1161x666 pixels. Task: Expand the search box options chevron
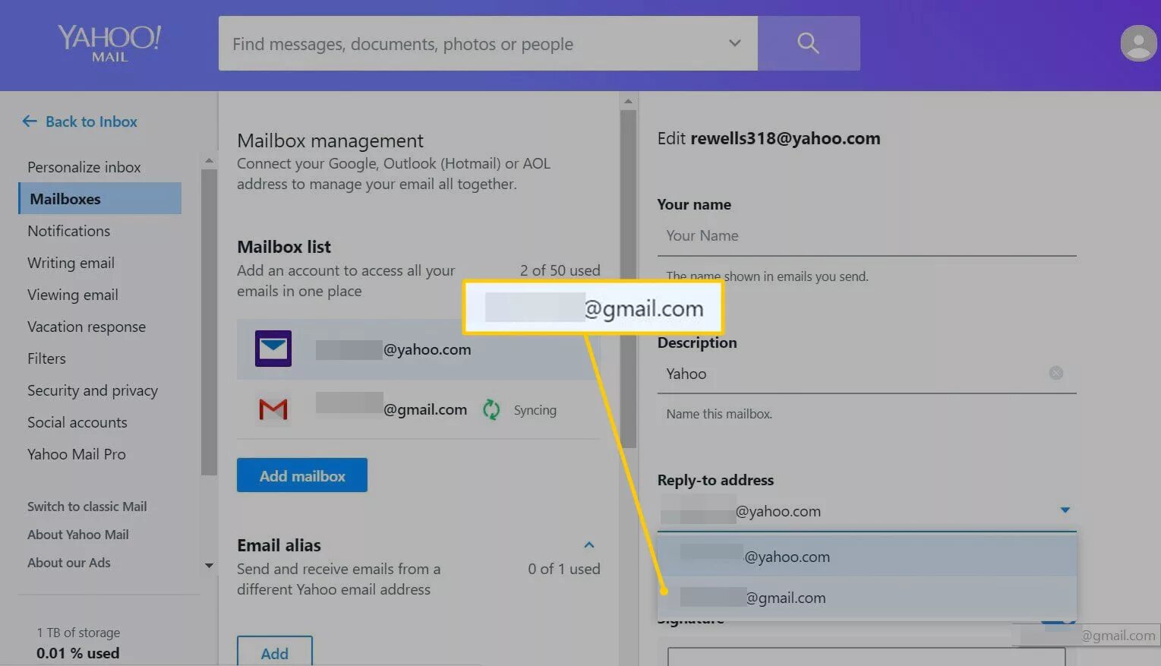point(734,43)
